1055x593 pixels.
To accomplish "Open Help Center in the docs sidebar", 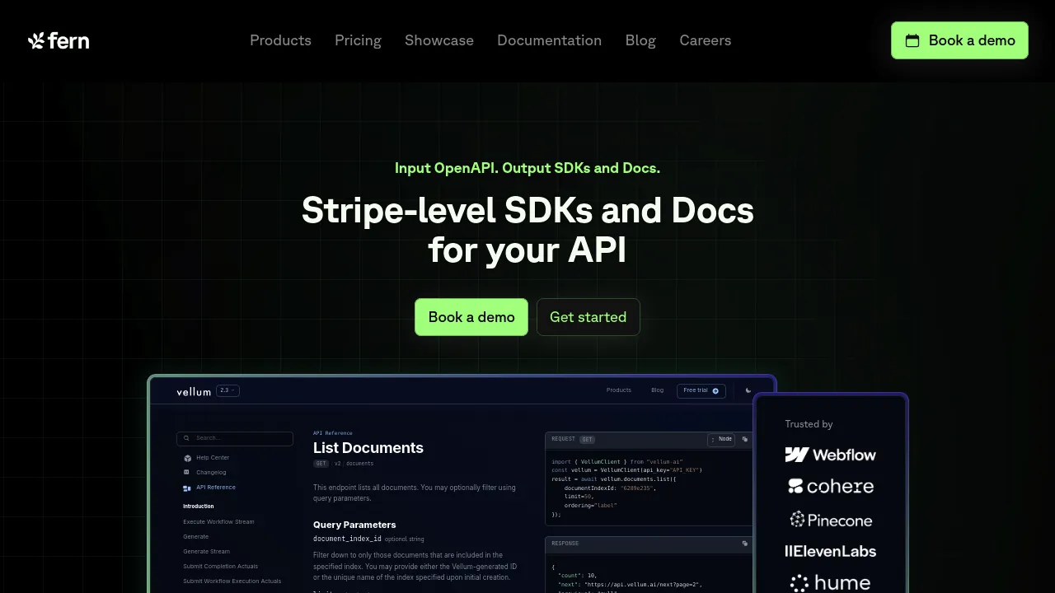I will coord(213,458).
